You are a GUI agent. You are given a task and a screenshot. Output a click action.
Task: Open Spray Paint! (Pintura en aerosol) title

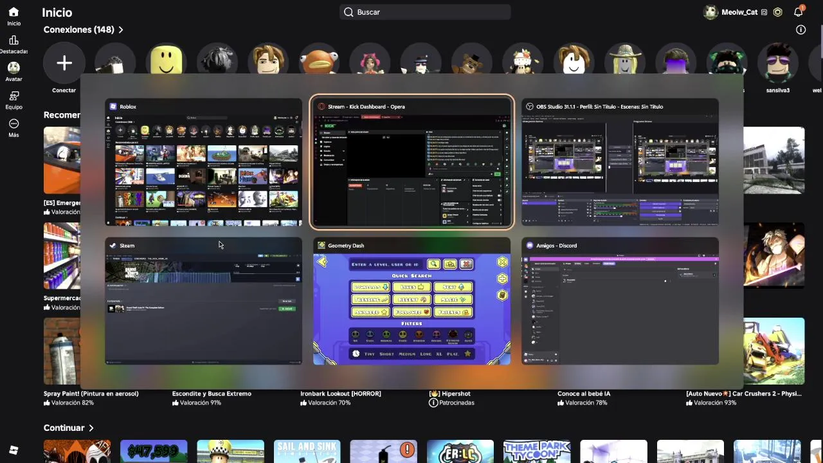(x=91, y=394)
